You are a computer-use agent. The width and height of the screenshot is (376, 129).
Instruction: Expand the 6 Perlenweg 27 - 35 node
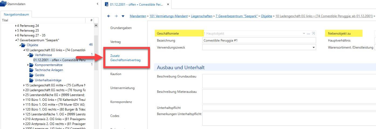(16, 35)
